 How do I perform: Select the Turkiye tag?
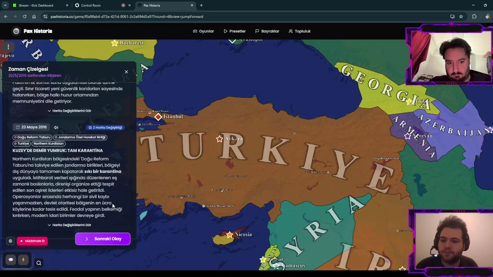click(x=22, y=144)
